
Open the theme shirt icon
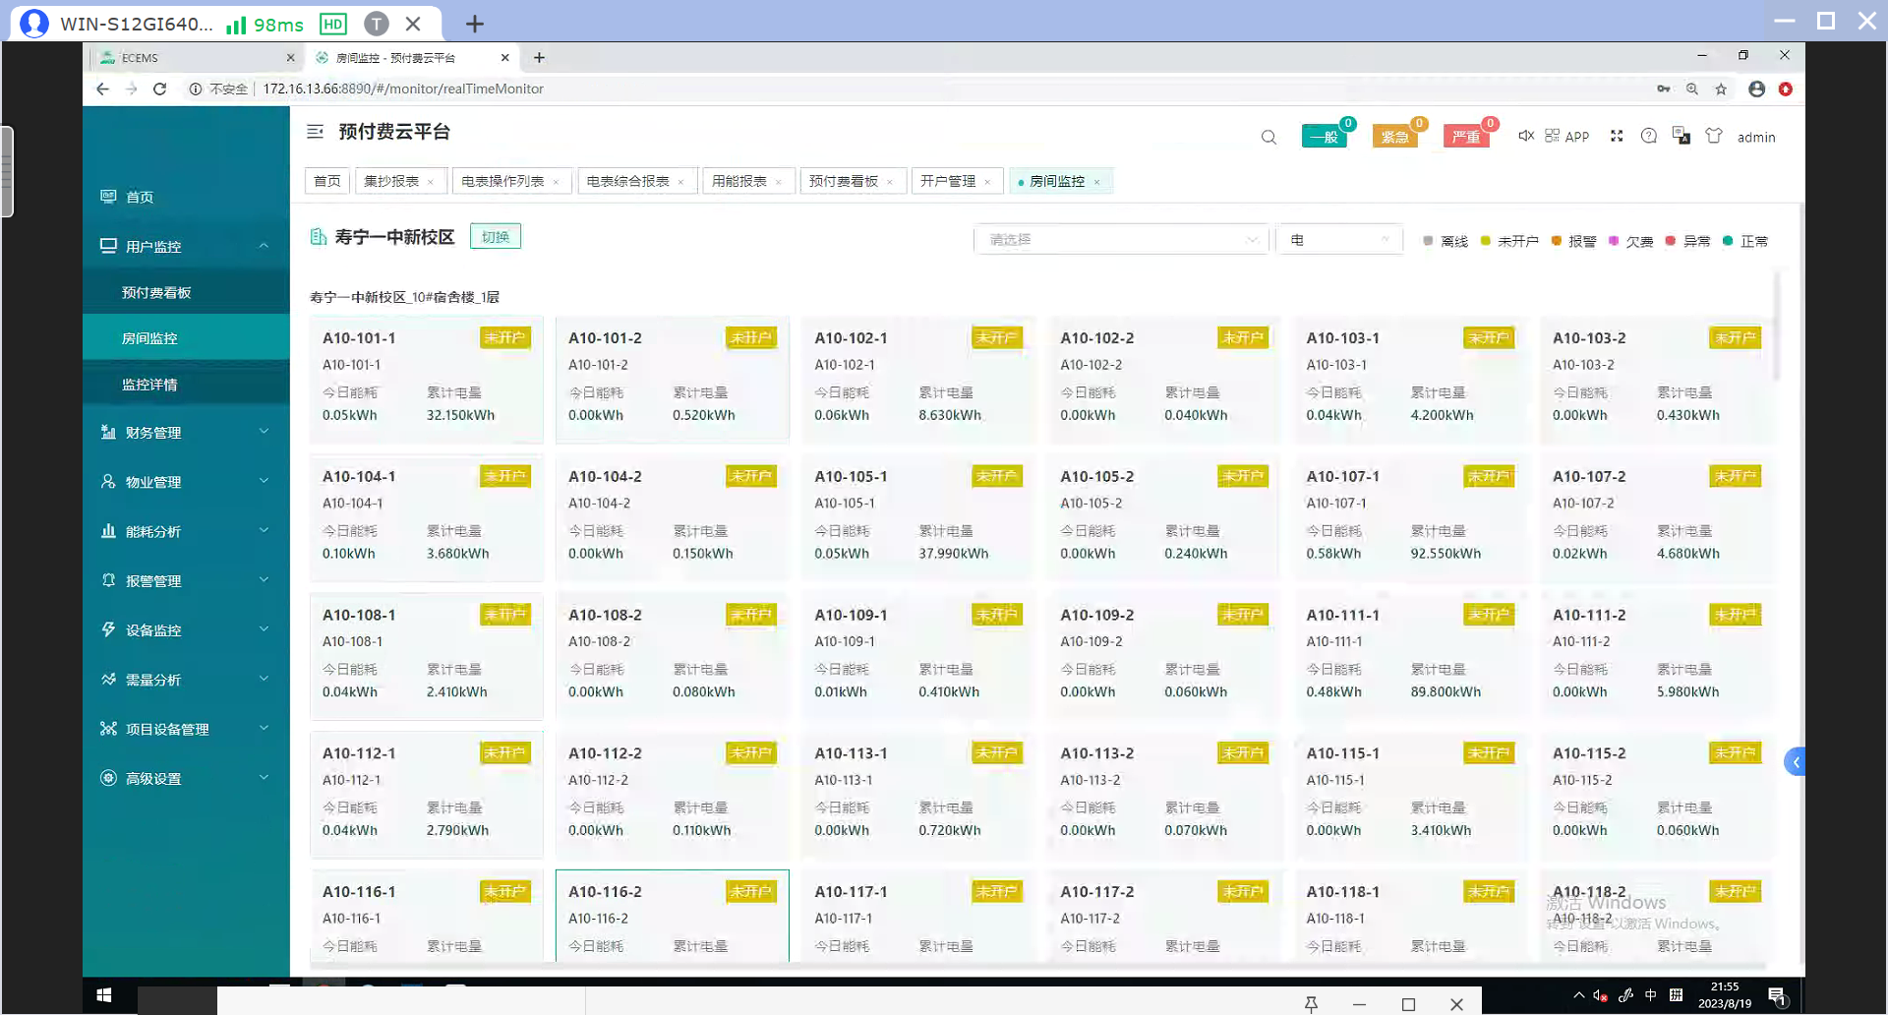click(1714, 136)
